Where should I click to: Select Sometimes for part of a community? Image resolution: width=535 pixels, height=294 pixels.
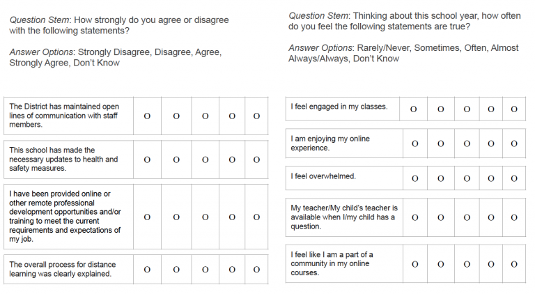click(x=440, y=265)
